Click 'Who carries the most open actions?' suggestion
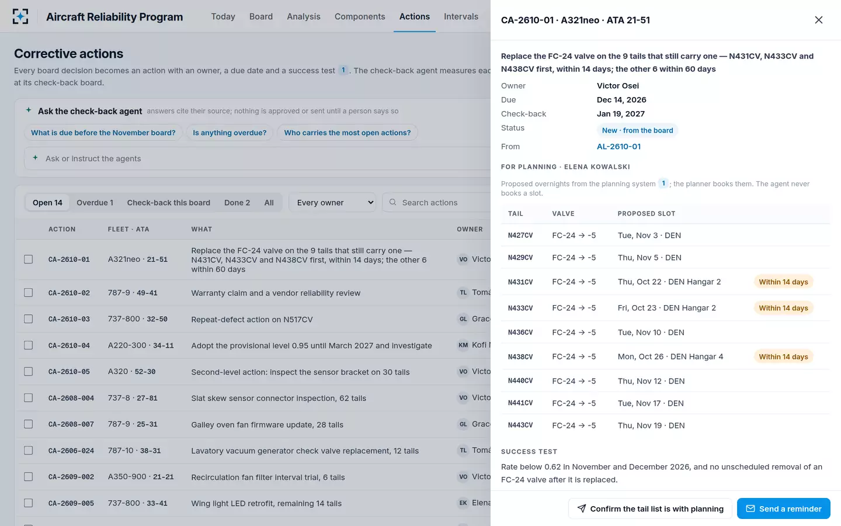Screen dimensions: 841x526 tap(347, 133)
